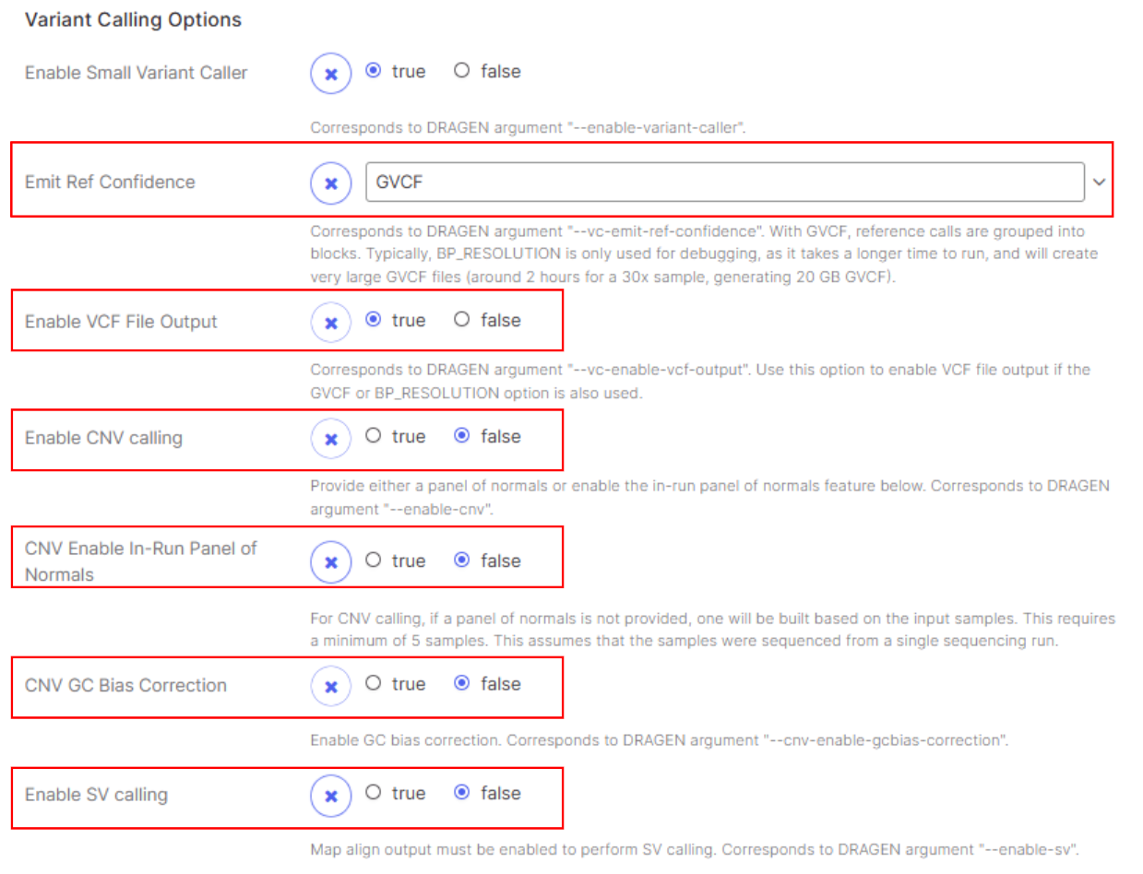Screen dimensions: 1143x874
Task: Select false for Enable CNV calling
Action: click(462, 436)
